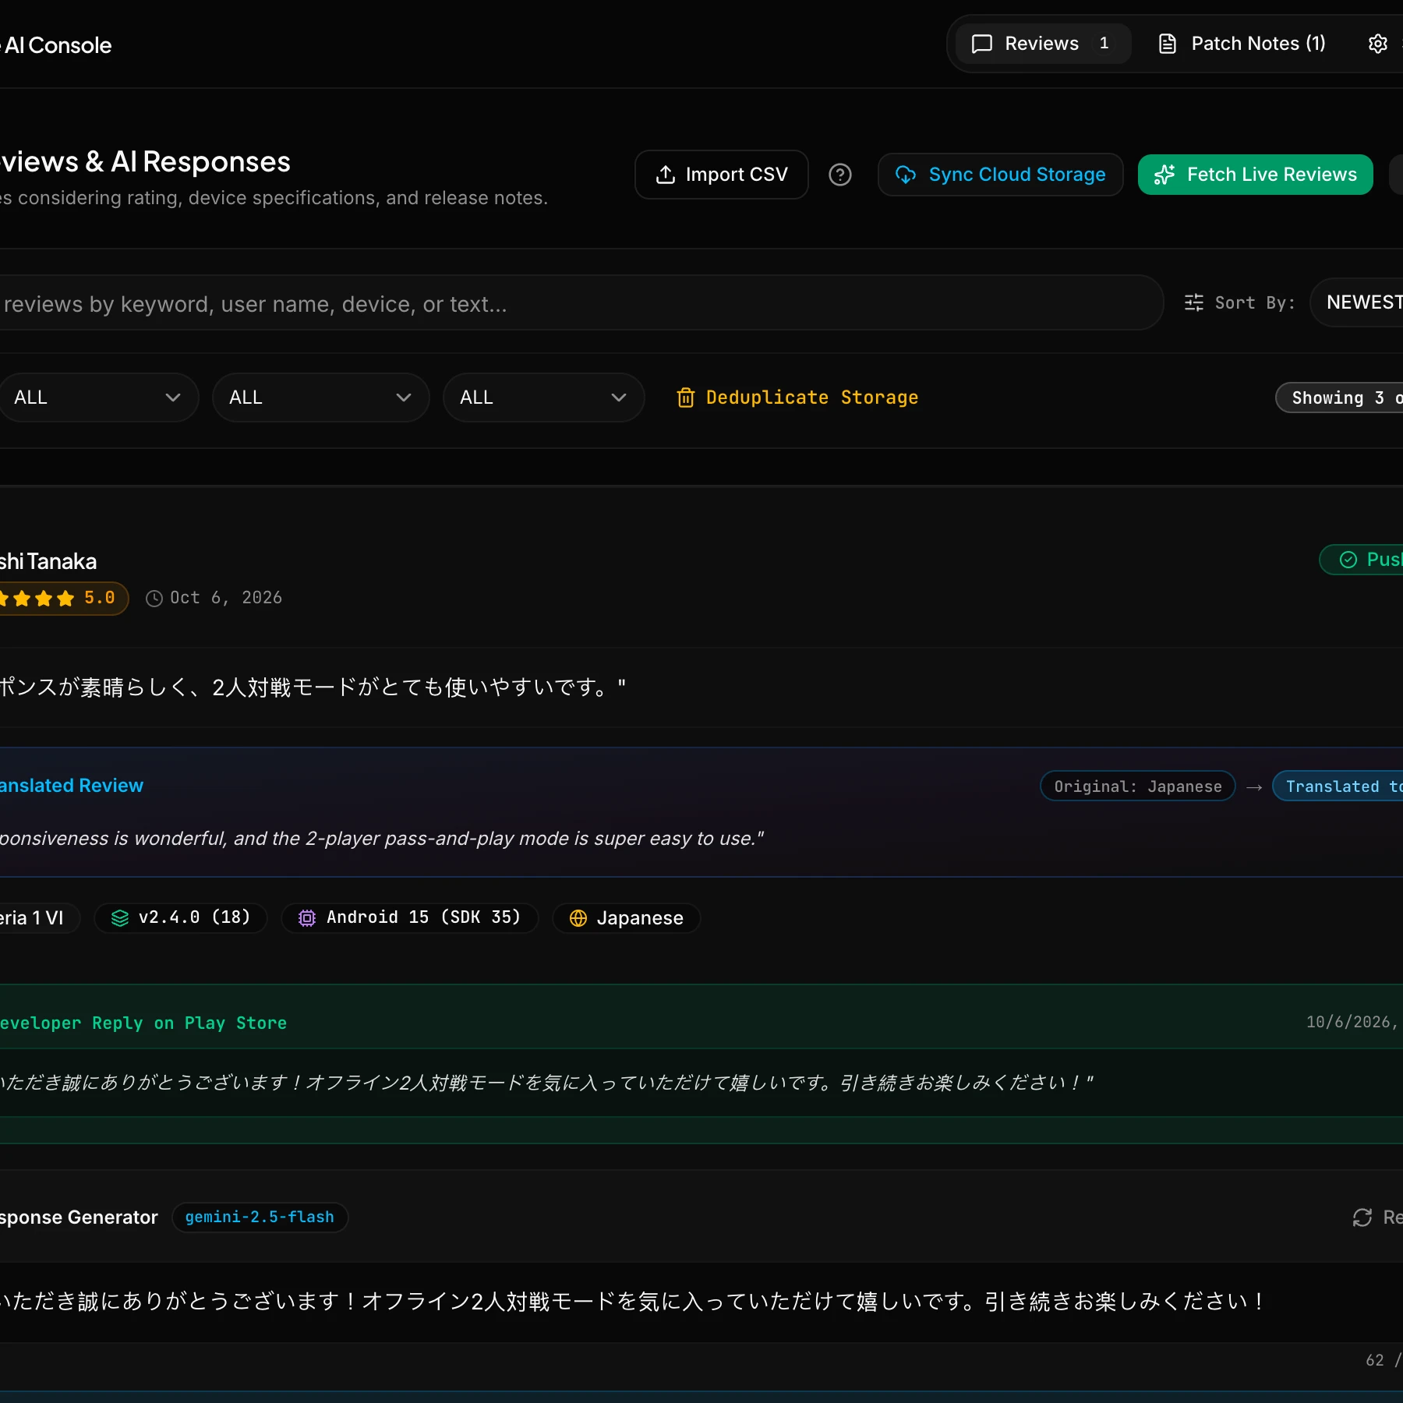Click the Import CSV button
This screenshot has height=1403, width=1403.
721,175
